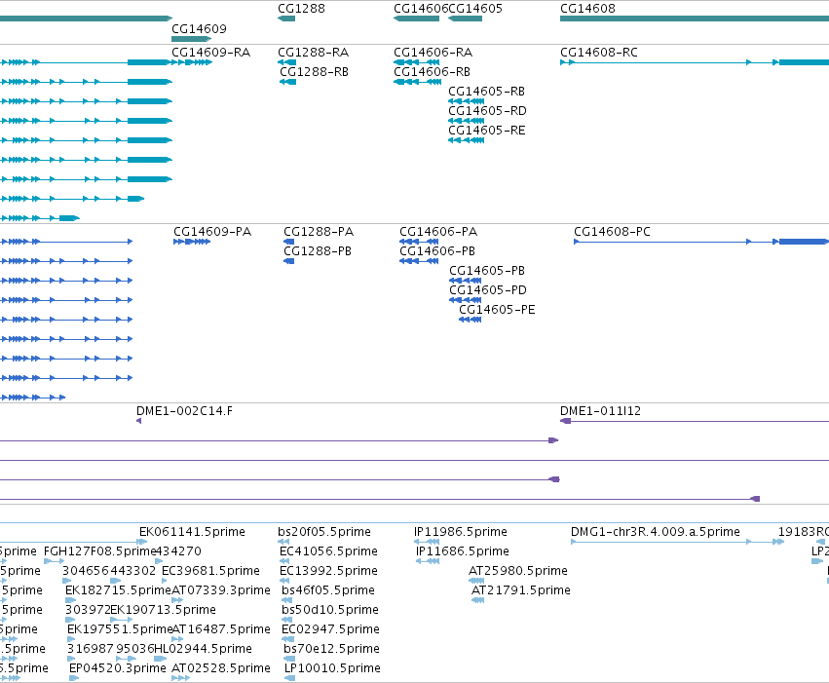Screen dimensions: 829x683
Task: Open the EP04520.3prime EST label
Action: click(118, 668)
